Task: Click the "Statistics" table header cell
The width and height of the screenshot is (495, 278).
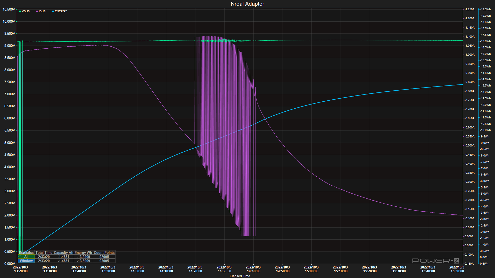Action: coord(26,253)
